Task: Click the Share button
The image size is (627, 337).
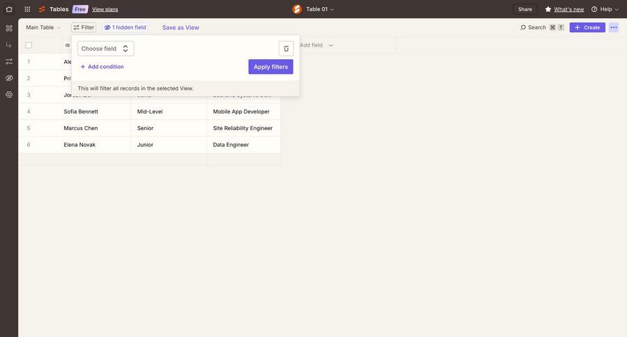Action: 525,9
